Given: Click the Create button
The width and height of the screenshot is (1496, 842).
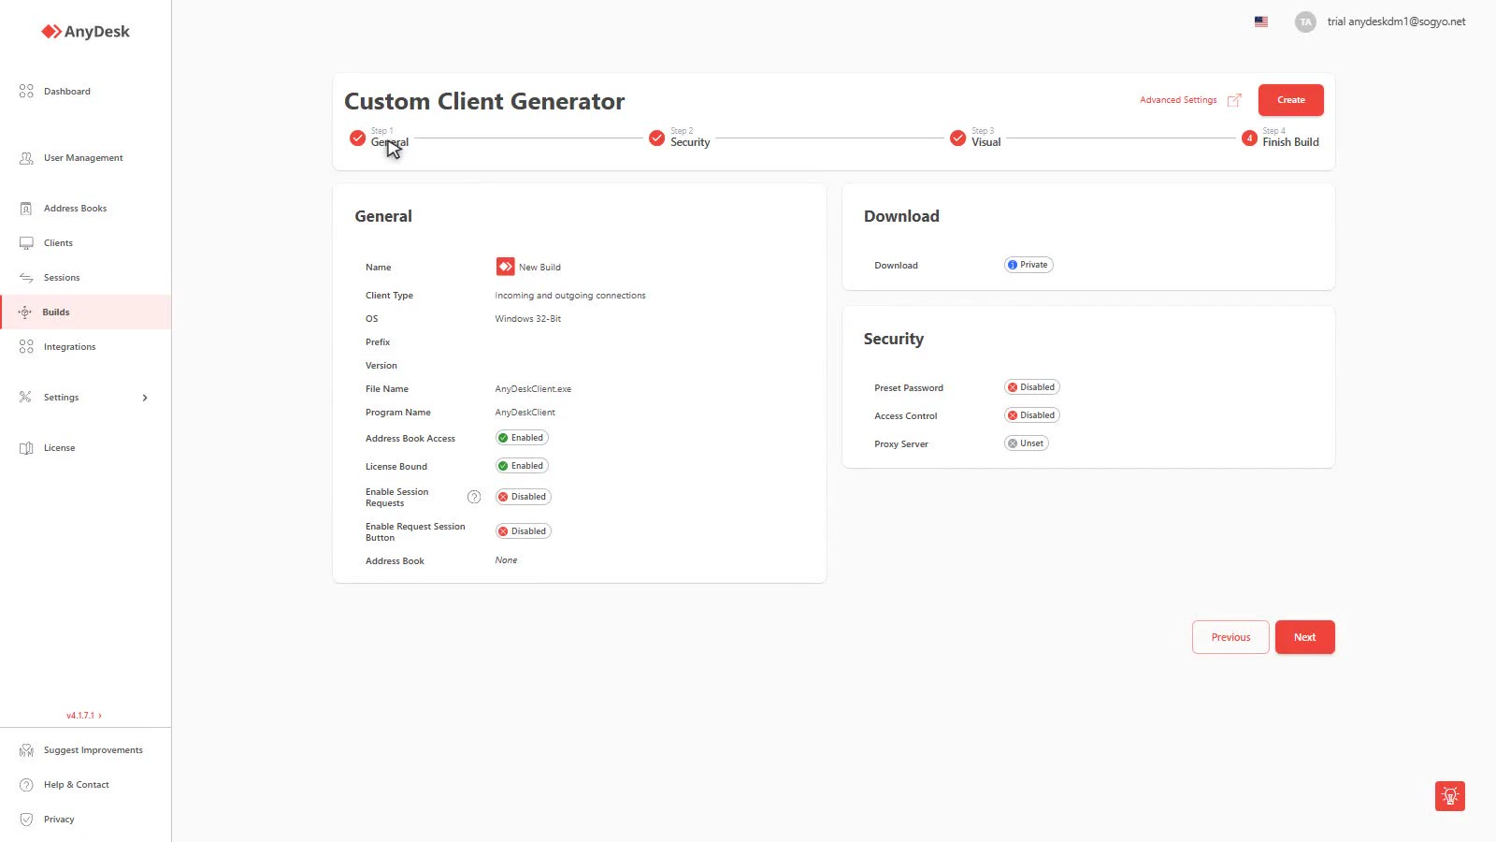Looking at the screenshot, I should [x=1291, y=100].
